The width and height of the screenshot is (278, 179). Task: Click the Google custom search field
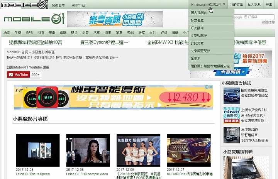(x=254, y=17)
